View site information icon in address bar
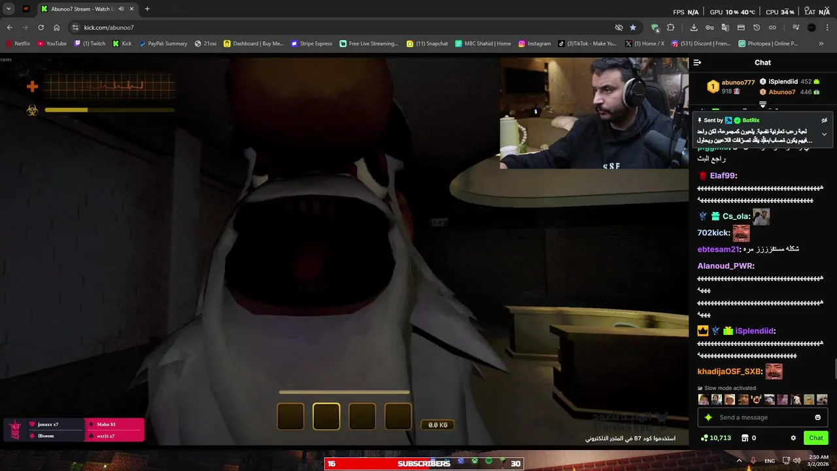Image resolution: width=837 pixels, height=471 pixels. pyautogui.click(x=75, y=27)
